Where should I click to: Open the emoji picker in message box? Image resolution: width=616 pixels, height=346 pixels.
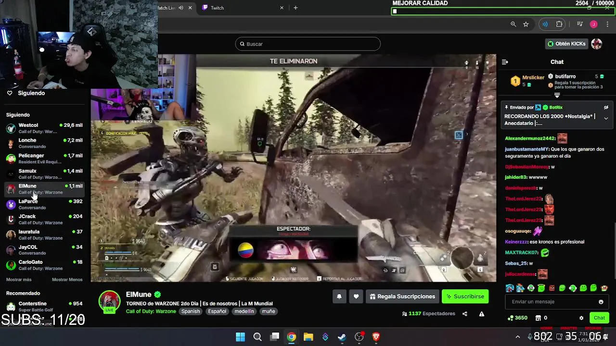[x=601, y=302]
